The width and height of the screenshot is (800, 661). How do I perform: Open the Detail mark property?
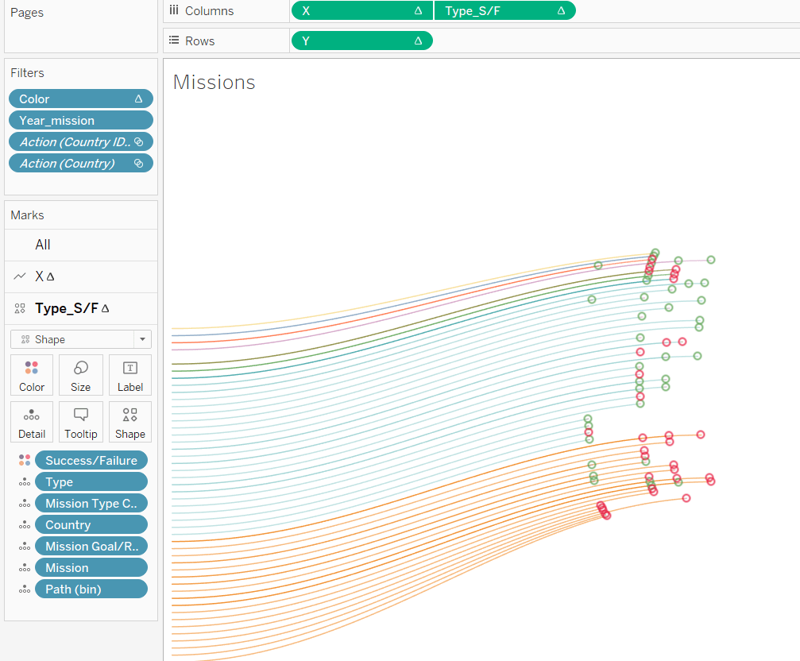32,422
